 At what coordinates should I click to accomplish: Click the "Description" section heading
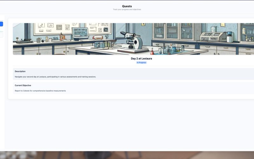(20, 71)
